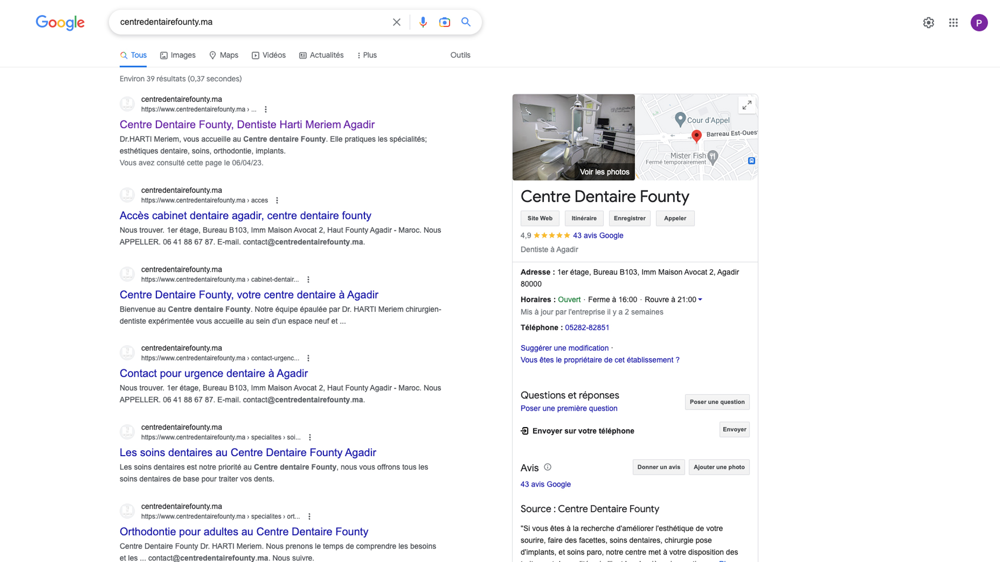Open 'Accès cabinet dentaire agadir' result
The height and width of the screenshot is (562, 1000).
245,215
